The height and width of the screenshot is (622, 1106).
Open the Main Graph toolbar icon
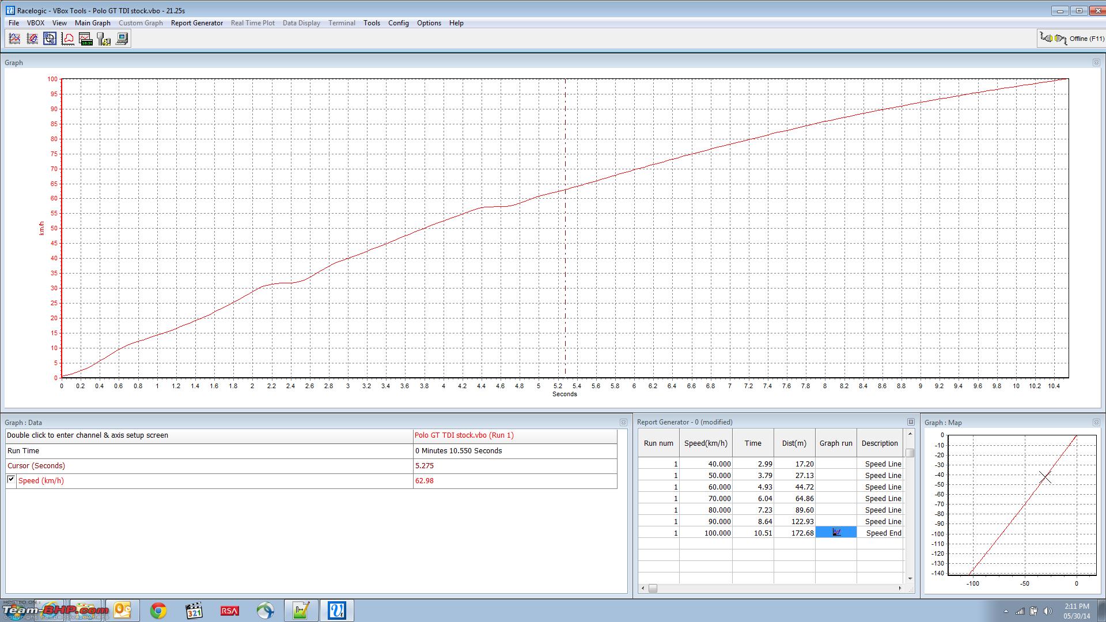pos(15,39)
